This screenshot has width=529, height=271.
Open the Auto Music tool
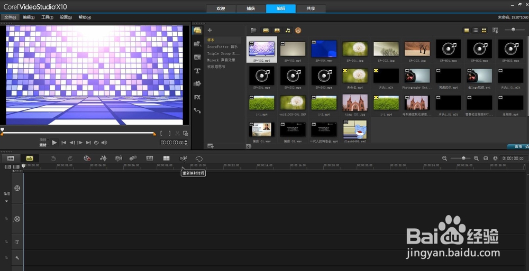tap(118, 158)
